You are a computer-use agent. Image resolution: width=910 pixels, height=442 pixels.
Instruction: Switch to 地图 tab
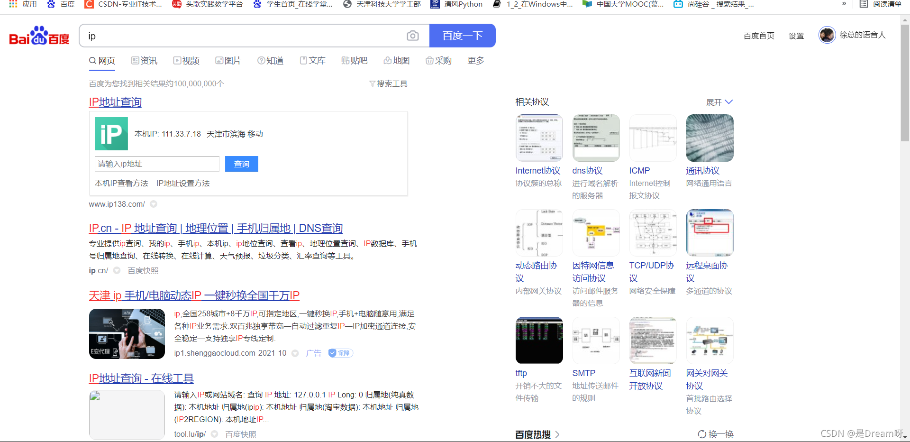397,61
